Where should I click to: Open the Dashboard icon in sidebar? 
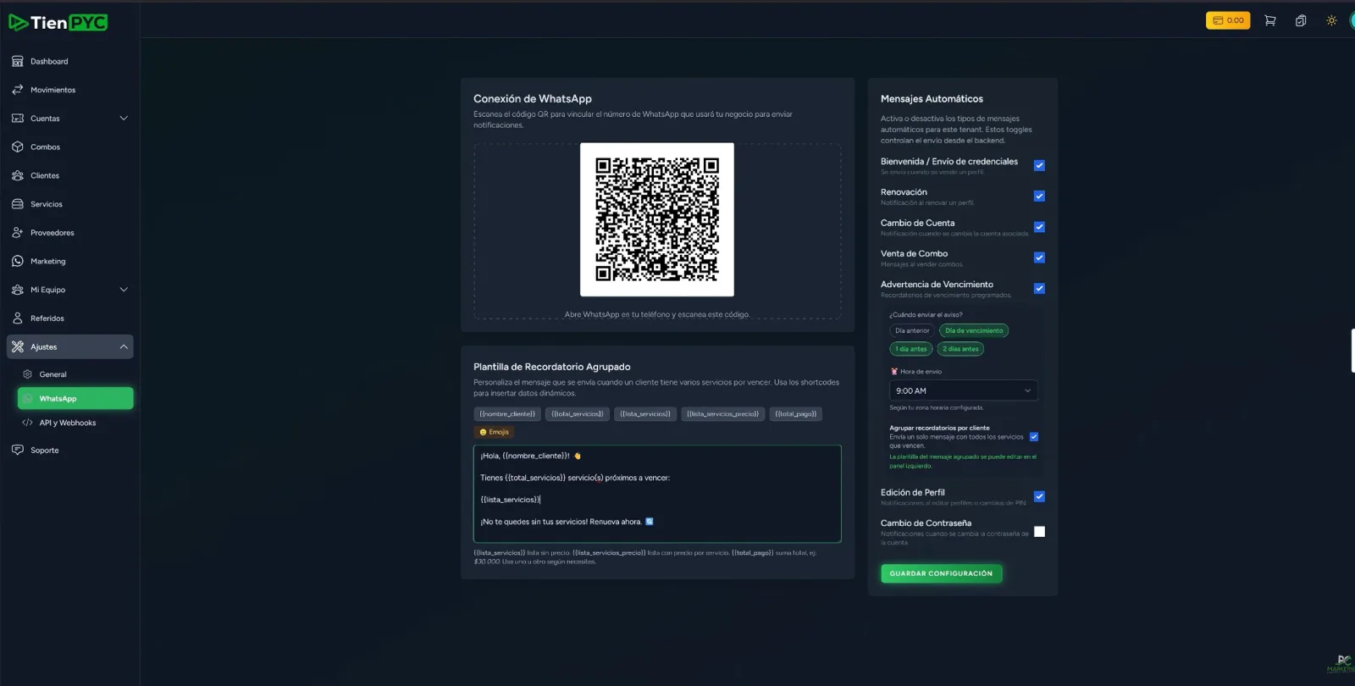pyautogui.click(x=18, y=61)
